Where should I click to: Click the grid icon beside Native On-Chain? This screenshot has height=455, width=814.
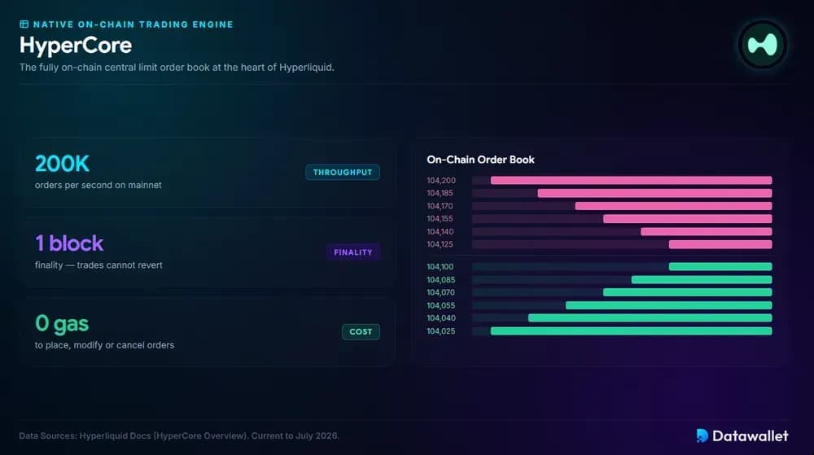[x=24, y=24]
